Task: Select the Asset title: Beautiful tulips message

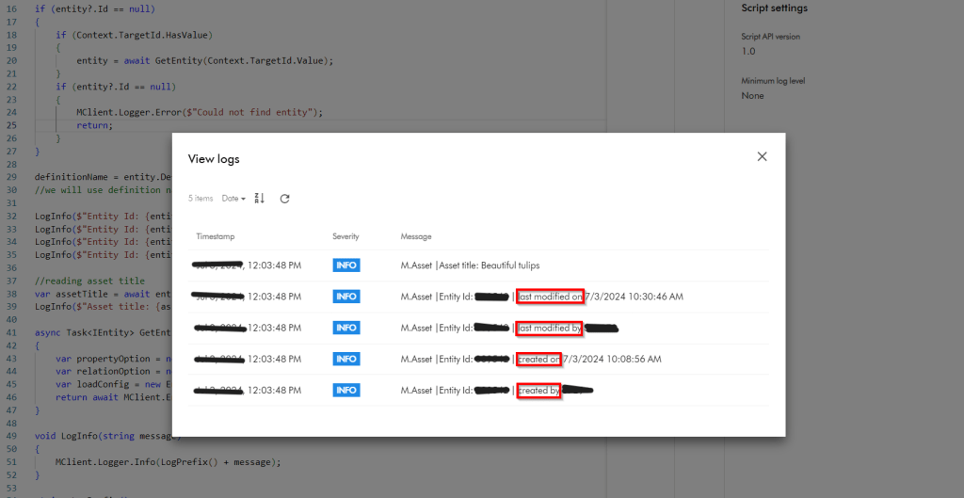Action: click(x=470, y=265)
